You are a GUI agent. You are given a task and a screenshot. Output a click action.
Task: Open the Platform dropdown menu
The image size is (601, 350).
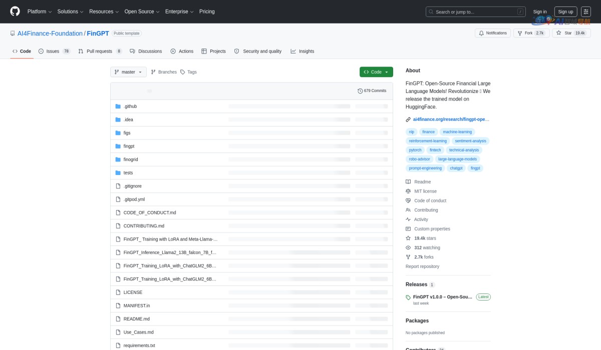[x=39, y=11]
